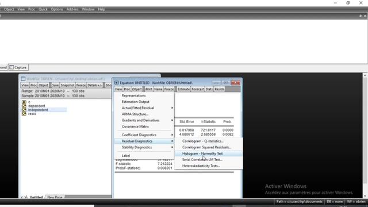
Task: Click Object button in Equation window
Action: click(x=137, y=89)
